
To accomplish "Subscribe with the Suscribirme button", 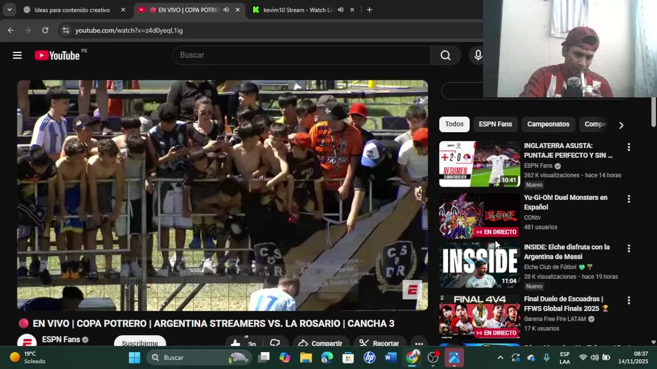I will 140,343.
